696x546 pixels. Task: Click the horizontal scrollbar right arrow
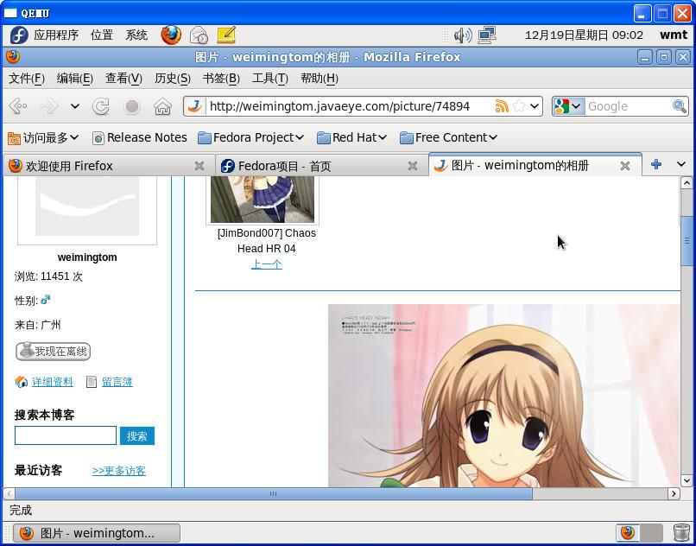click(674, 493)
